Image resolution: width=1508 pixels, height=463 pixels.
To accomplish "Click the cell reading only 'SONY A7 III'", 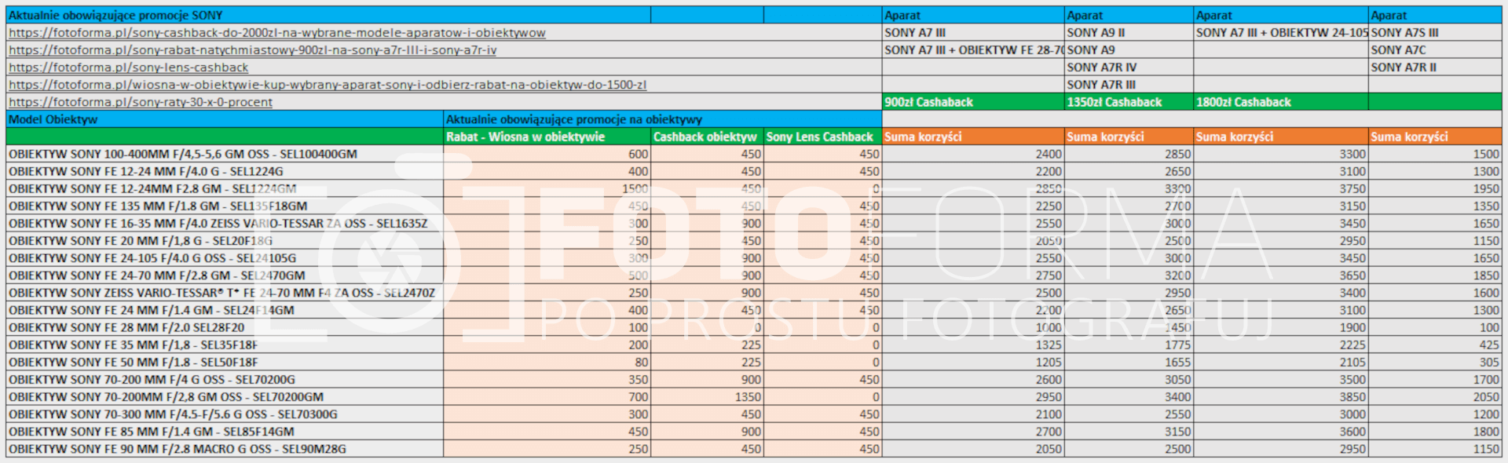I will [973, 33].
